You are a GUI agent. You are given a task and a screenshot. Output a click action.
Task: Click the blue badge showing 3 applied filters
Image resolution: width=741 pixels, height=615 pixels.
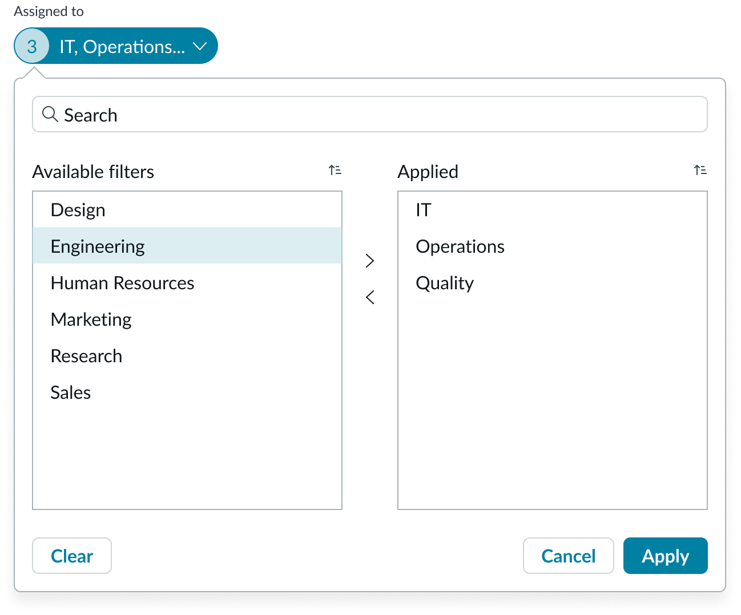coord(31,46)
